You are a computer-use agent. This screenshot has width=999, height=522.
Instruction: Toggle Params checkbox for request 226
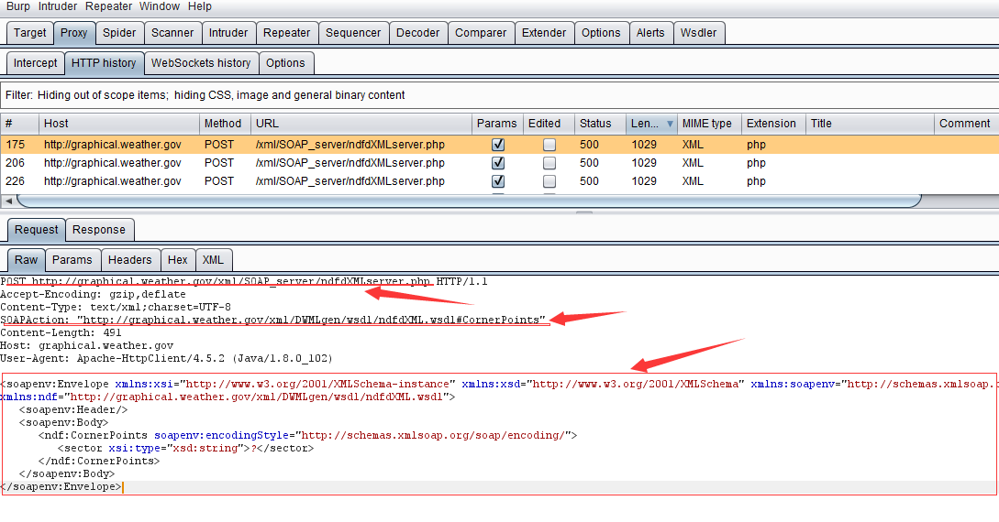(x=498, y=181)
